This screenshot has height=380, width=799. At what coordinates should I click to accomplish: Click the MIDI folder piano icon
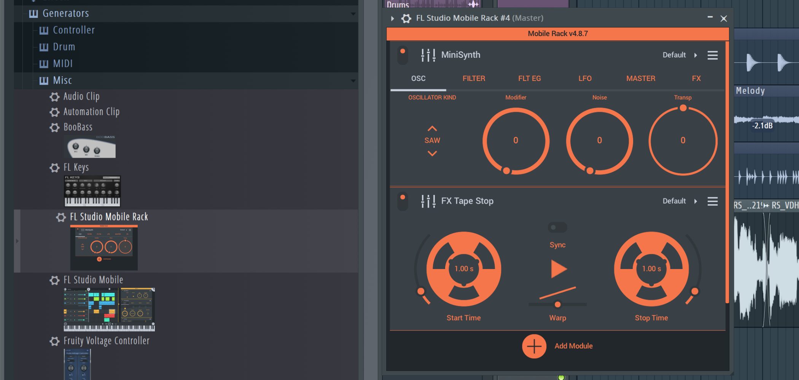pos(44,64)
